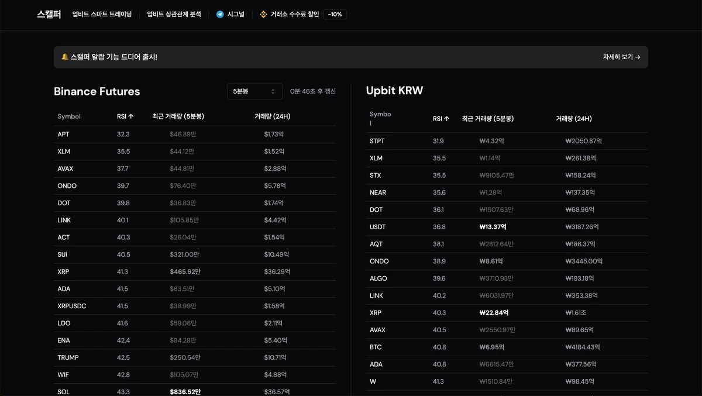Click Upbit 거래량 (24H) column header

tap(574, 118)
